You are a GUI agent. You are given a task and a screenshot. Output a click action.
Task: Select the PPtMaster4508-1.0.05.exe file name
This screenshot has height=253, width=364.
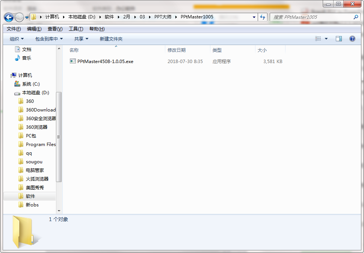(x=106, y=62)
